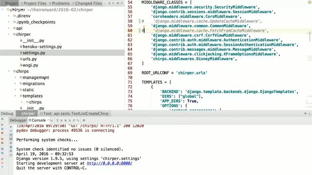The image size is (312, 175).
Task: Switch to the Console tab
Action: pos(37,120)
